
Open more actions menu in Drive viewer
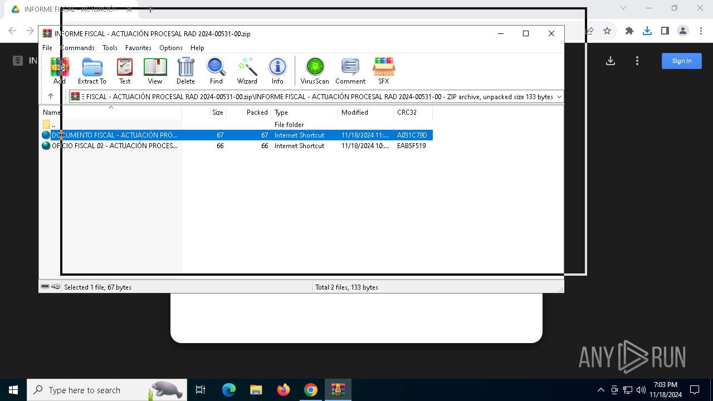[x=637, y=61]
